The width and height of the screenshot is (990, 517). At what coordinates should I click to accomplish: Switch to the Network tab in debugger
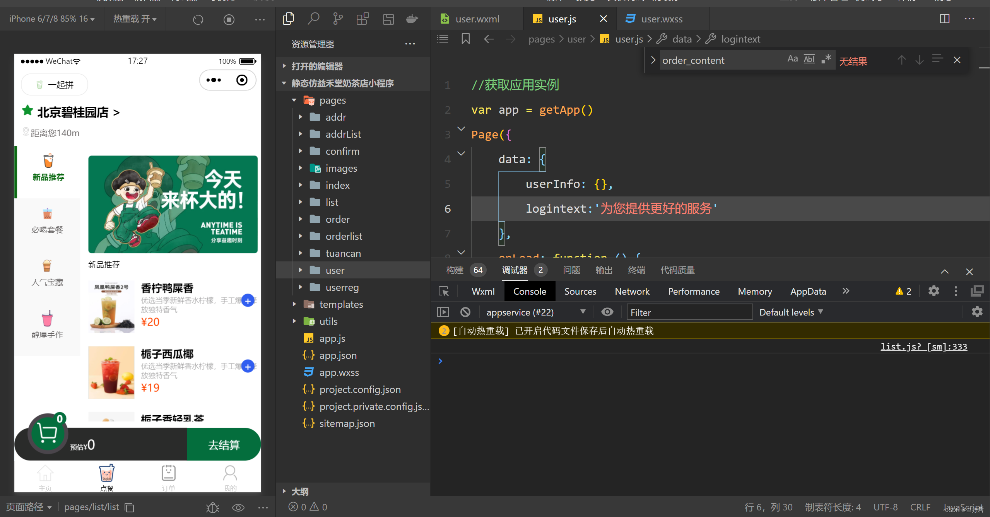tap(631, 290)
